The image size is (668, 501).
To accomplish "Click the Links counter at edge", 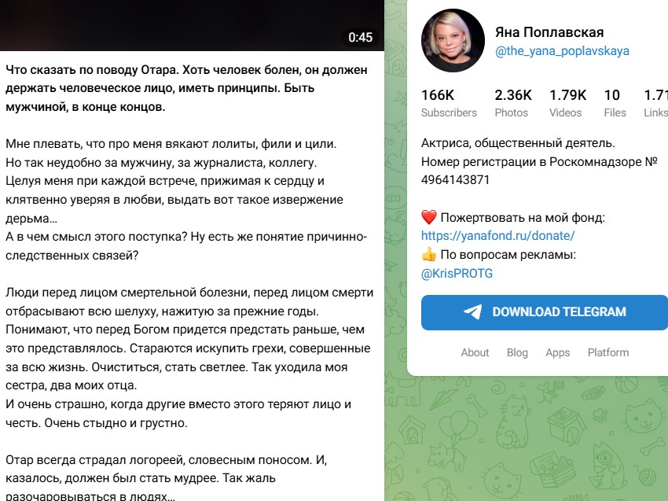I will click(x=655, y=103).
